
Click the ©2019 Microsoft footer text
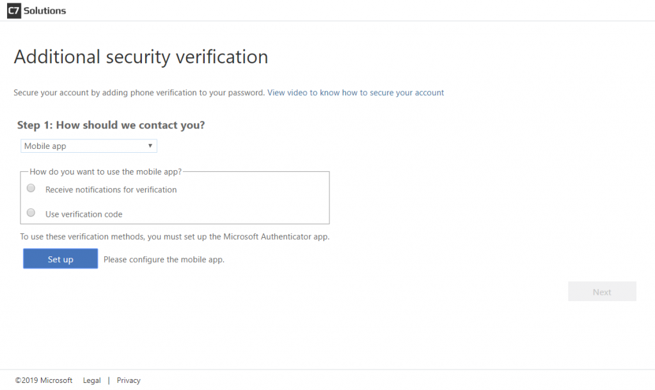(44, 380)
